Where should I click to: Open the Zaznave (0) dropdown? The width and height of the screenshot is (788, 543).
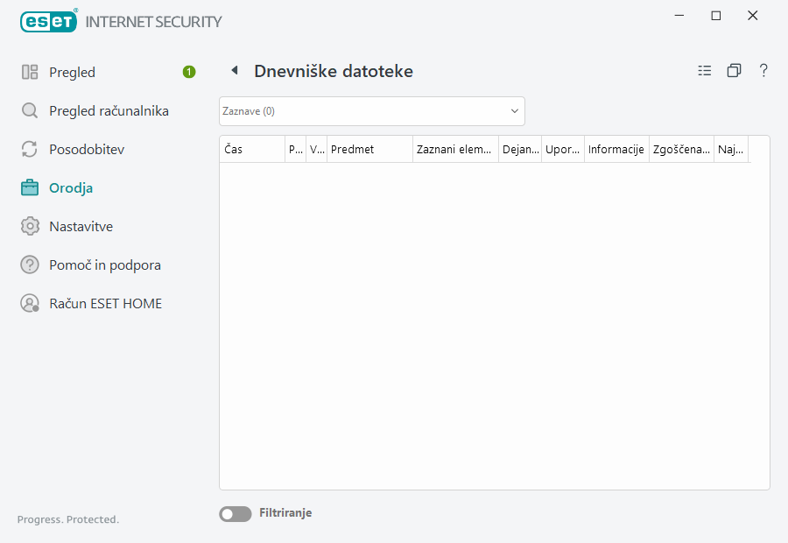coord(371,111)
